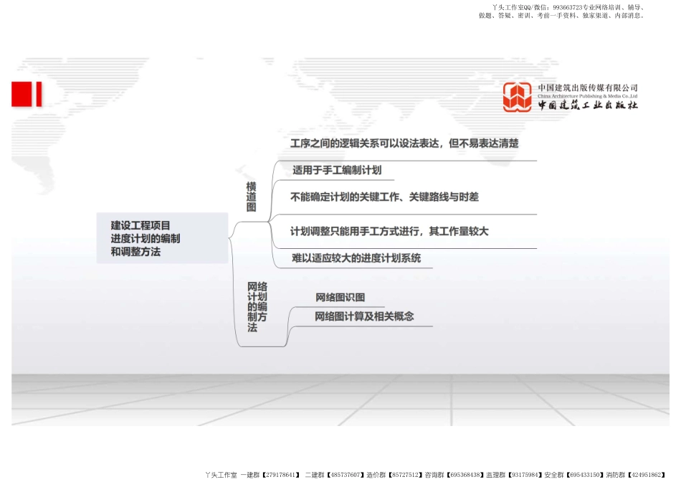681x482 pixels.
Task: Select the 网络图计算及相关概念 node
Action: (x=365, y=315)
